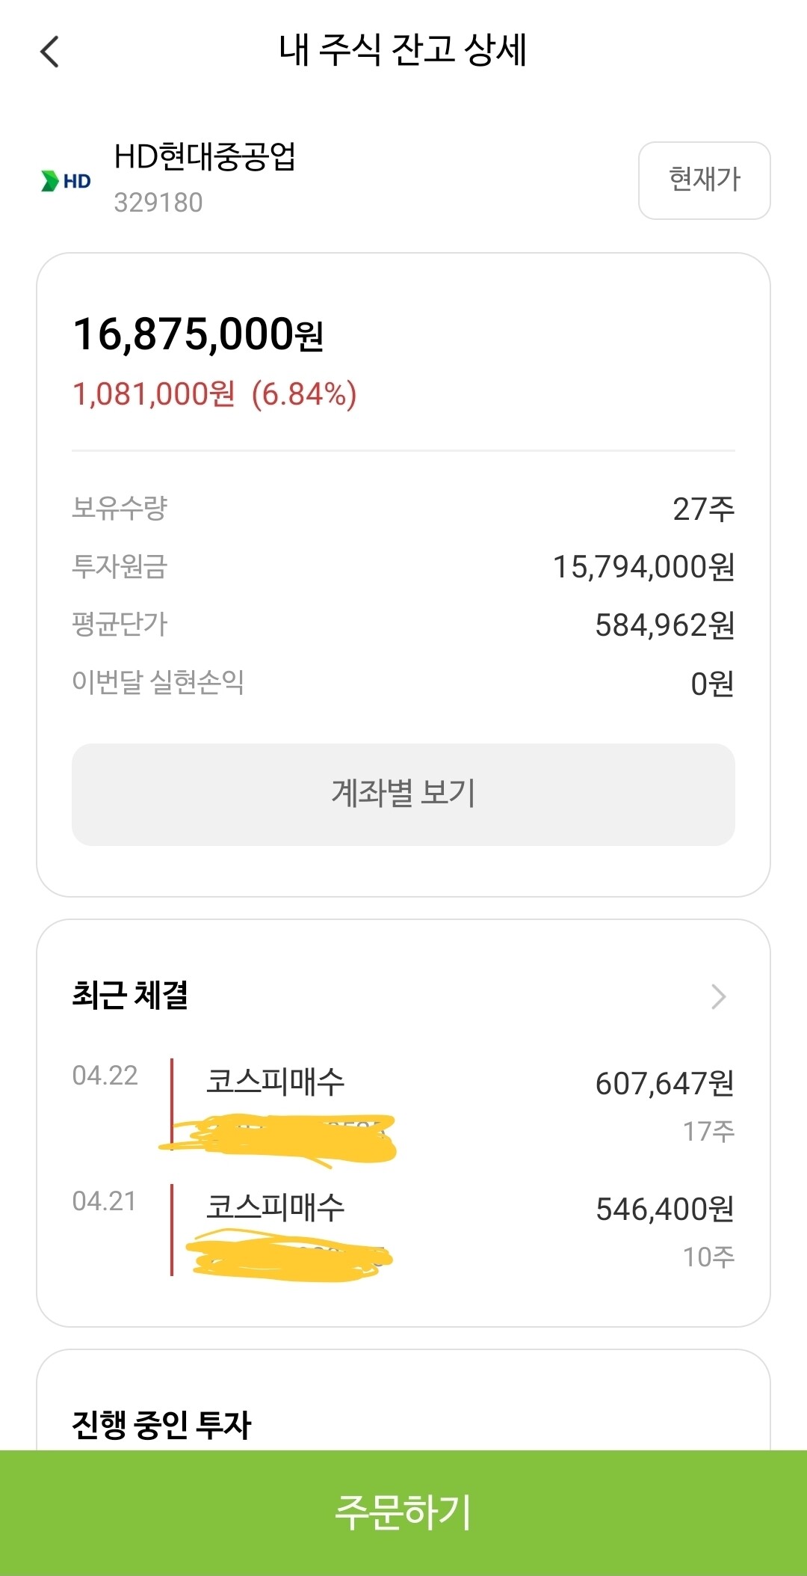Tap the 진행 중인 투자 section header

tap(161, 1425)
